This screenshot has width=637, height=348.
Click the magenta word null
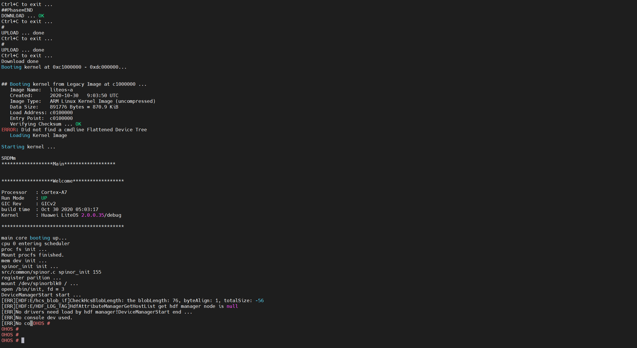[x=232, y=306]
